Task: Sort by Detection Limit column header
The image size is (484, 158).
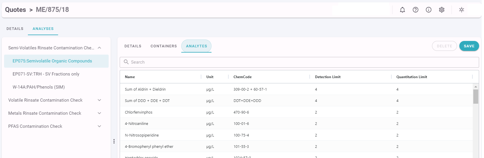Action: 328,77
